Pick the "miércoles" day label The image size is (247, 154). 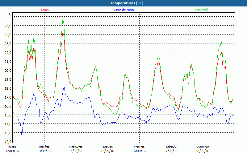tap(76, 146)
